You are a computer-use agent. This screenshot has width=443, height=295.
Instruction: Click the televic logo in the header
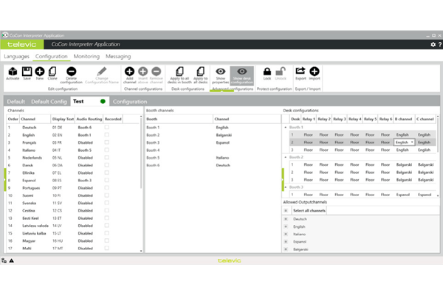point(22,44)
